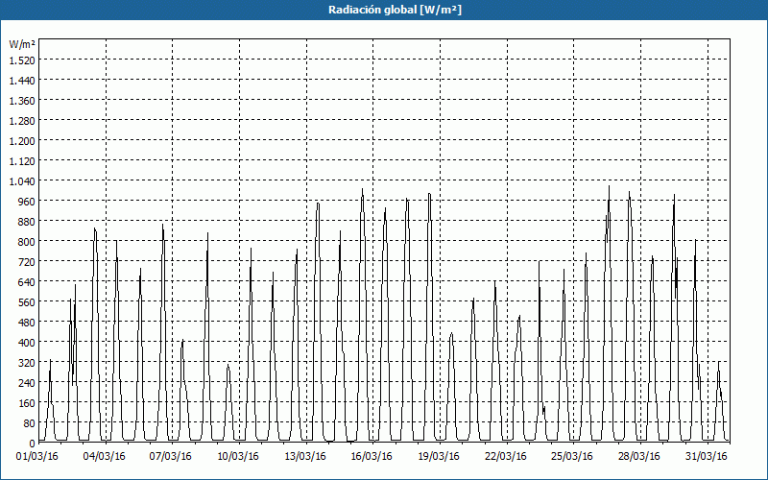Click the 640 y-axis value
The image size is (768, 480).
pyautogui.click(x=28, y=282)
